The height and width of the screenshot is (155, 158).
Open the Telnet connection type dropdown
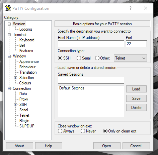click(x=130, y=58)
